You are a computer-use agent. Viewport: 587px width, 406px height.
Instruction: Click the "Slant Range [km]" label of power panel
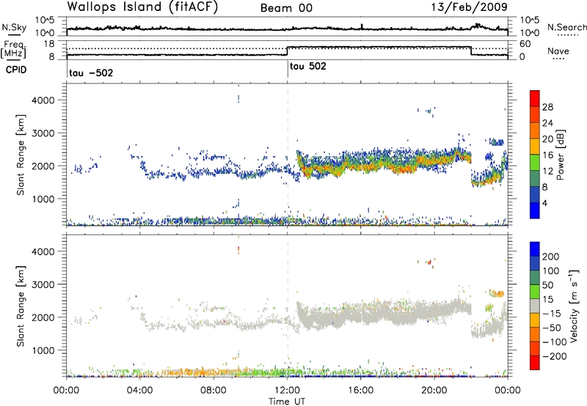pos(21,155)
